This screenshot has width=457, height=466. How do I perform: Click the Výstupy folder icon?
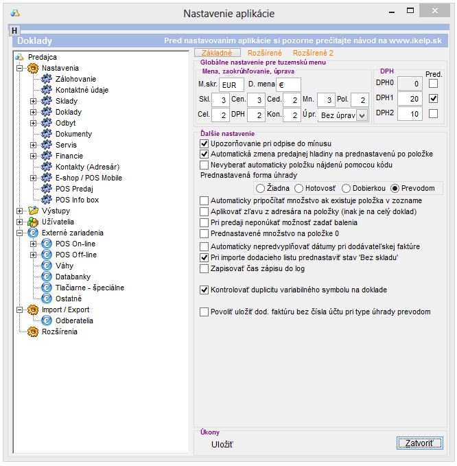point(32,211)
